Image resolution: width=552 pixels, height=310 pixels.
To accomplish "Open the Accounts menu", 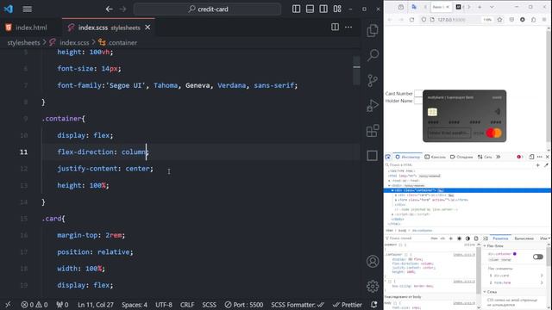I will pyautogui.click(x=373, y=261).
